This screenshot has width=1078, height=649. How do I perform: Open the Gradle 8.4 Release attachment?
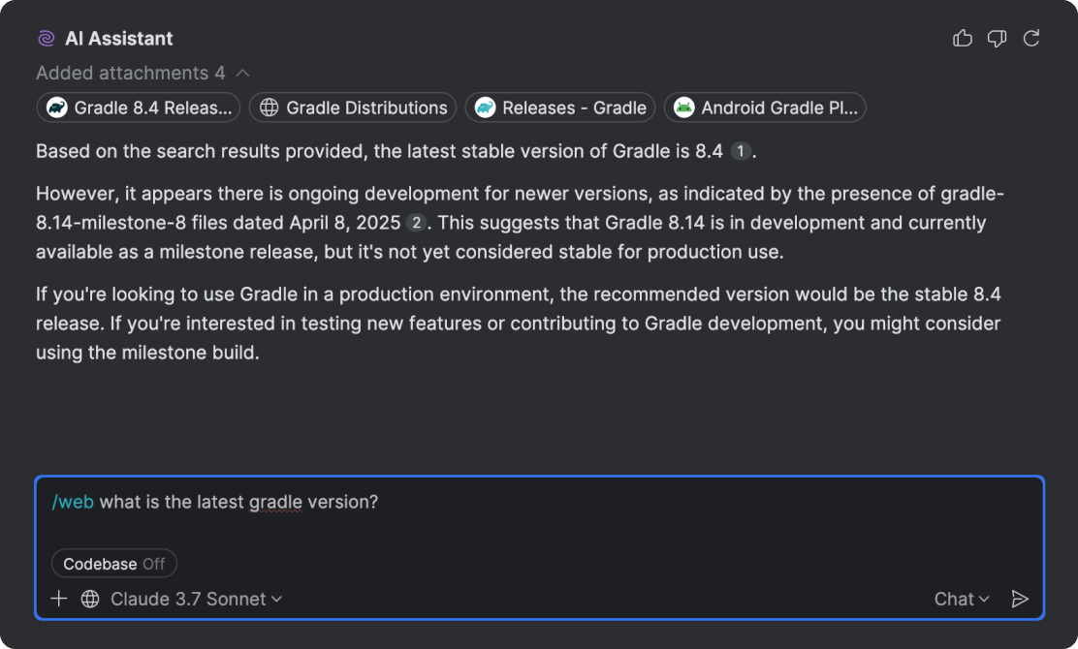(139, 108)
